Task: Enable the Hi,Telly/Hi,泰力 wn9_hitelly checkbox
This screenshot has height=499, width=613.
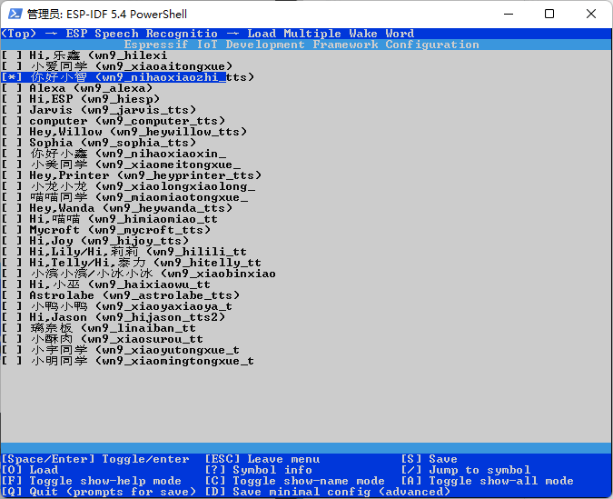Action: point(11,263)
